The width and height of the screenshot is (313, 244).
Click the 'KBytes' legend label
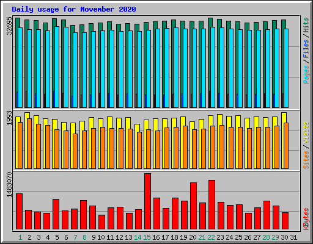[x=306, y=219]
